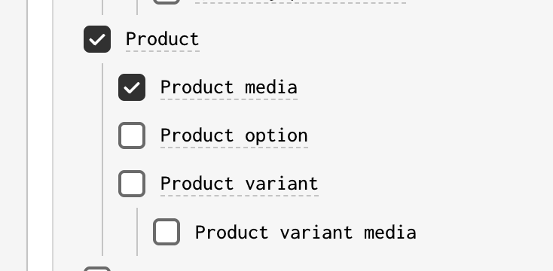Check the Product variant media box

click(167, 232)
